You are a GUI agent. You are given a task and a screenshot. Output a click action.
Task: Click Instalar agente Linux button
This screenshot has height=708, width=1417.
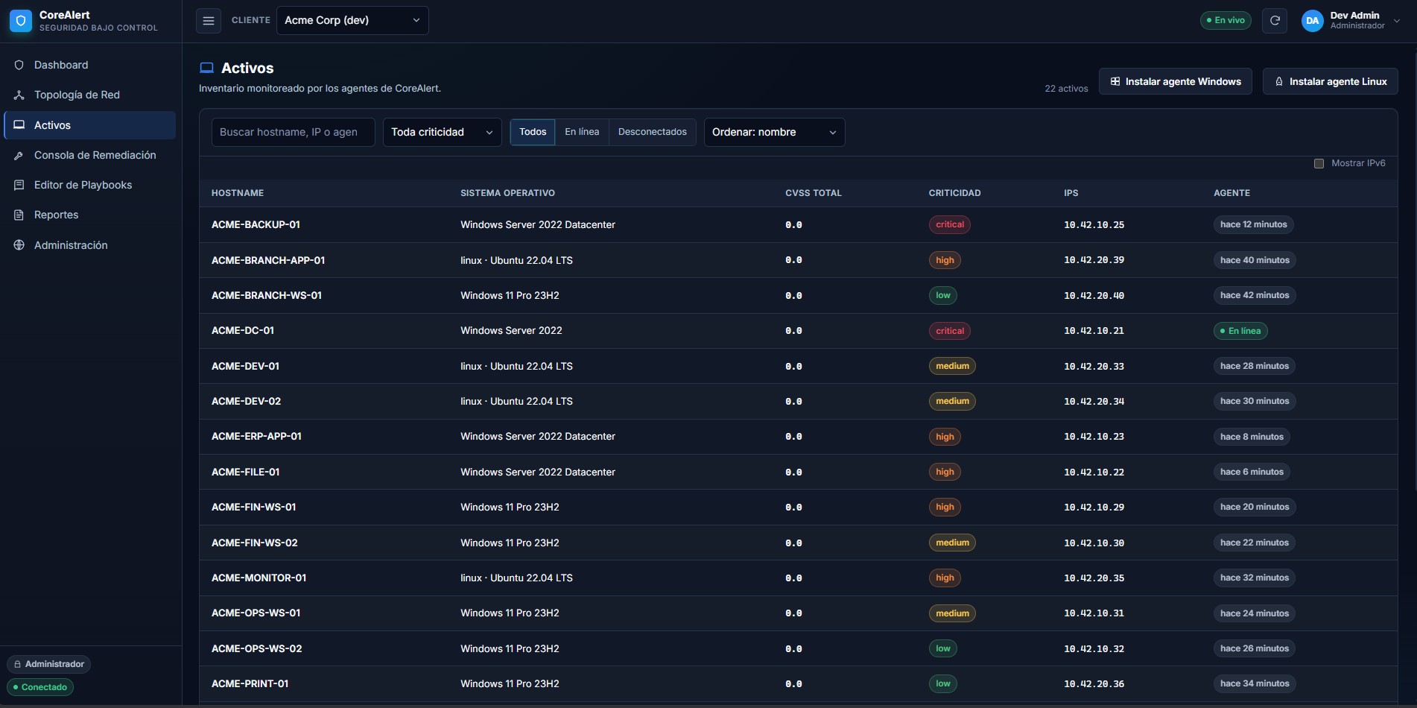(1331, 81)
